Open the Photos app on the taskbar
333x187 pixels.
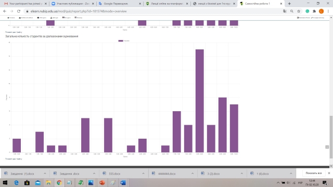pos(91,182)
